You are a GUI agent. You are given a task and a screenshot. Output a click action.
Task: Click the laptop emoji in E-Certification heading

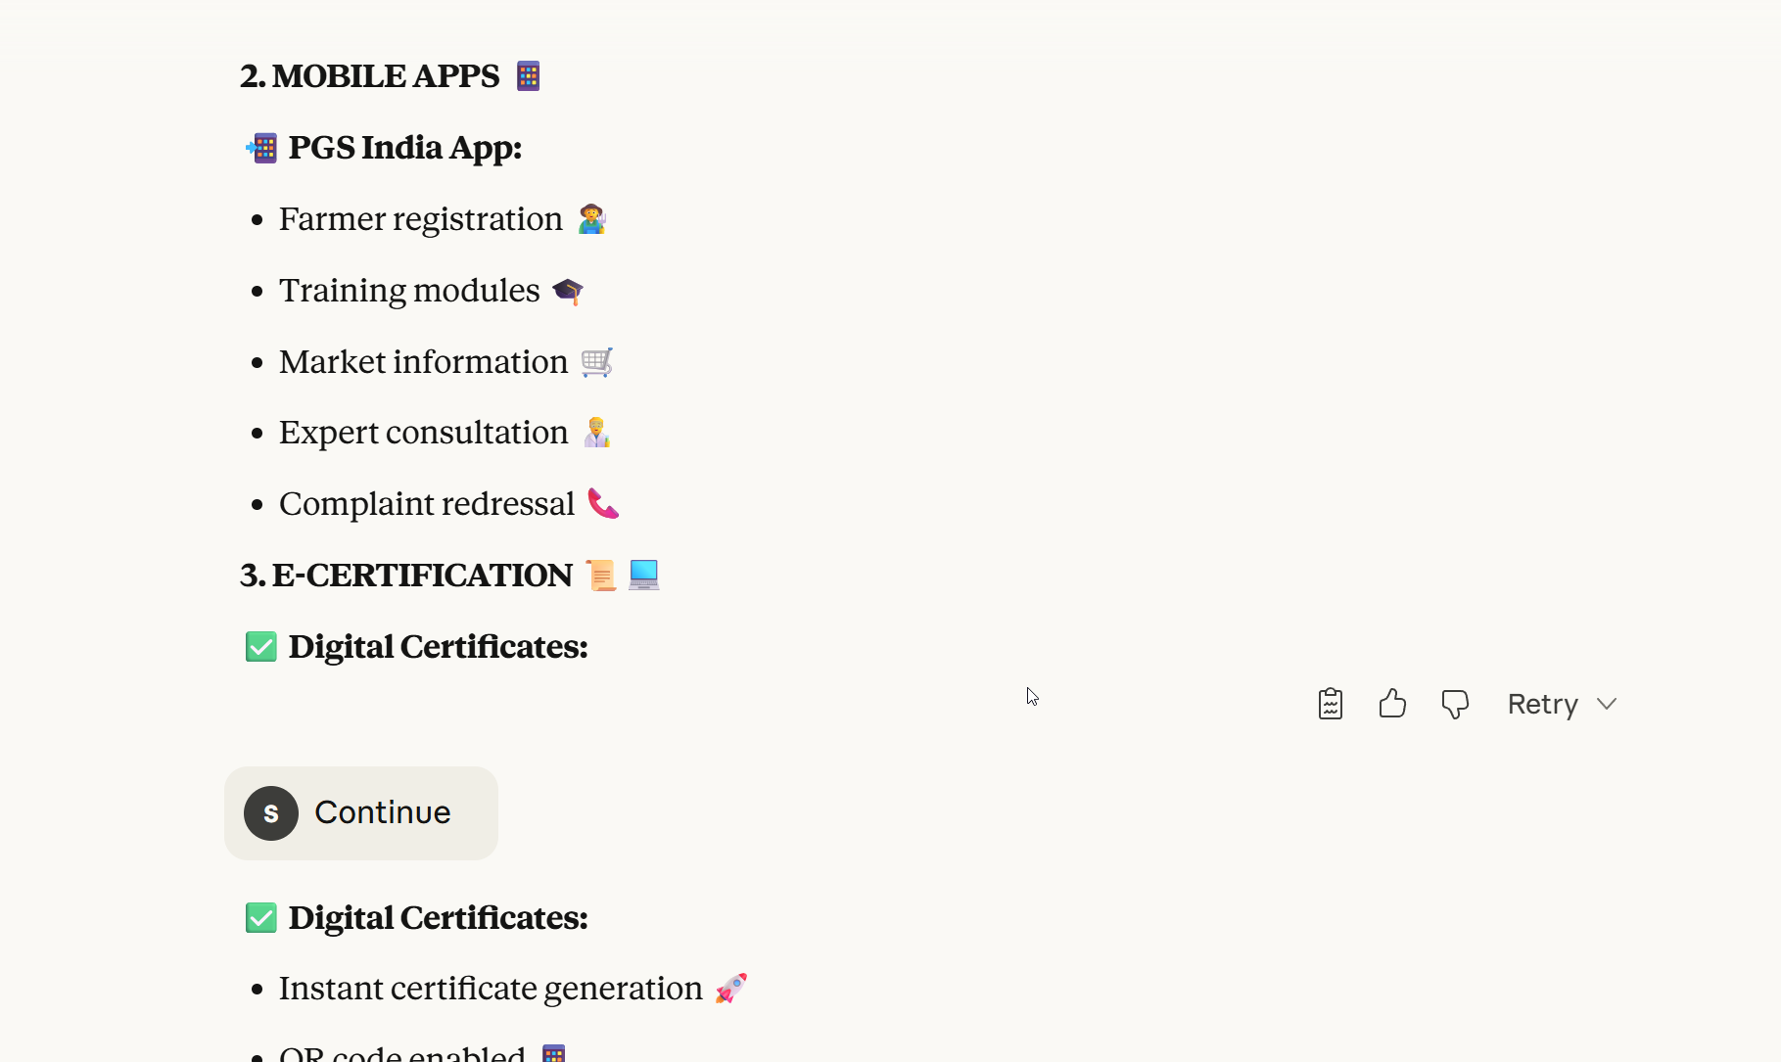click(x=643, y=576)
